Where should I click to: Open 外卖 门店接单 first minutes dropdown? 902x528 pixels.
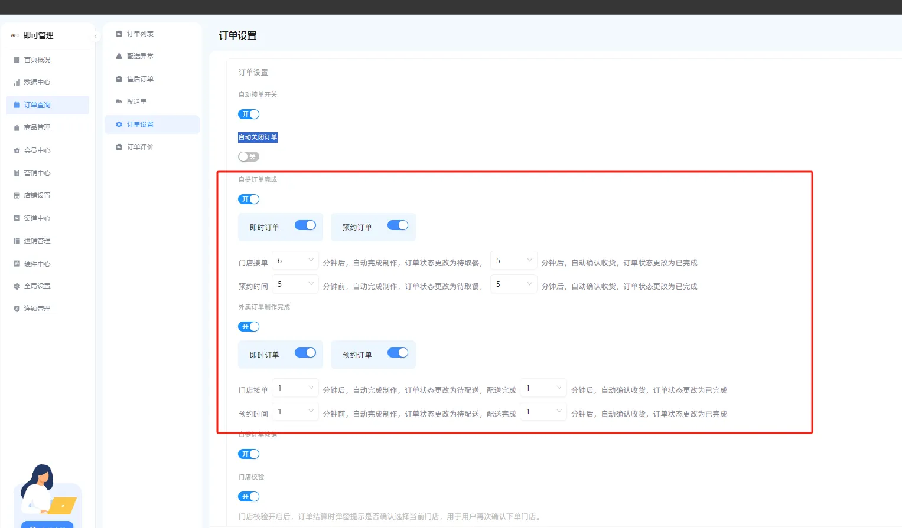coord(295,388)
